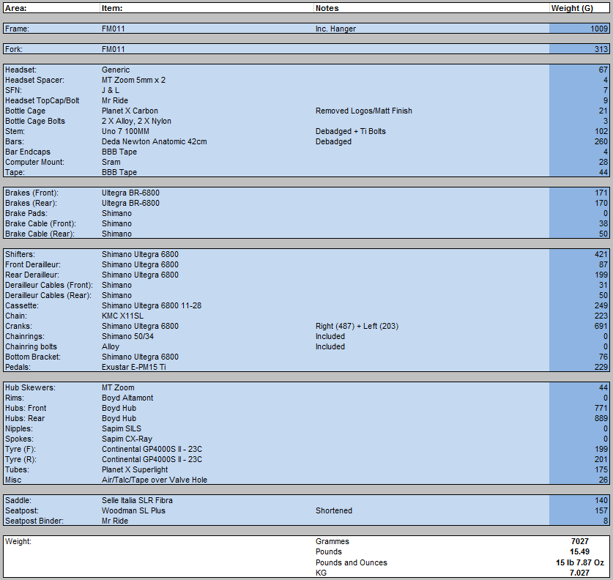The width and height of the screenshot is (613, 580).
Task: Click the 'Exustar E-PM15 Ti' pedals cell
Action: click(135, 367)
